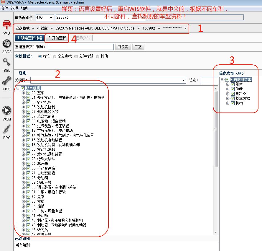Viewport: 262px width, 251px height.
Task: Open the 关键词 keyword dropdown
Action: pos(183,80)
